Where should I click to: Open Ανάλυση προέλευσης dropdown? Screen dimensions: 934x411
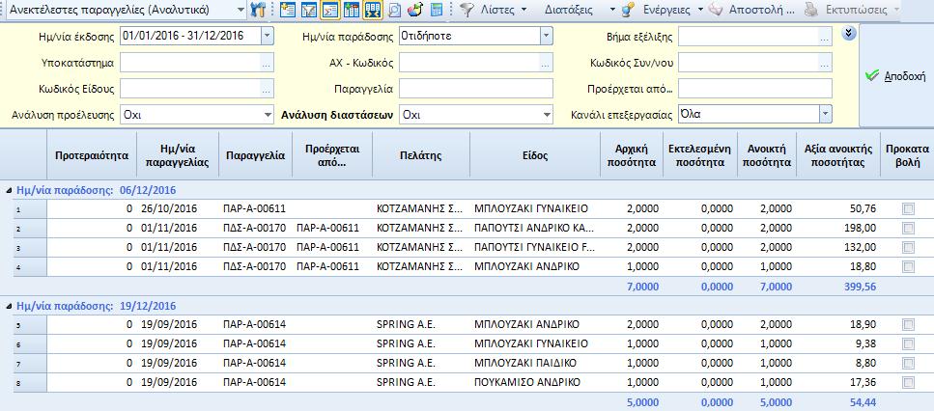coord(269,115)
